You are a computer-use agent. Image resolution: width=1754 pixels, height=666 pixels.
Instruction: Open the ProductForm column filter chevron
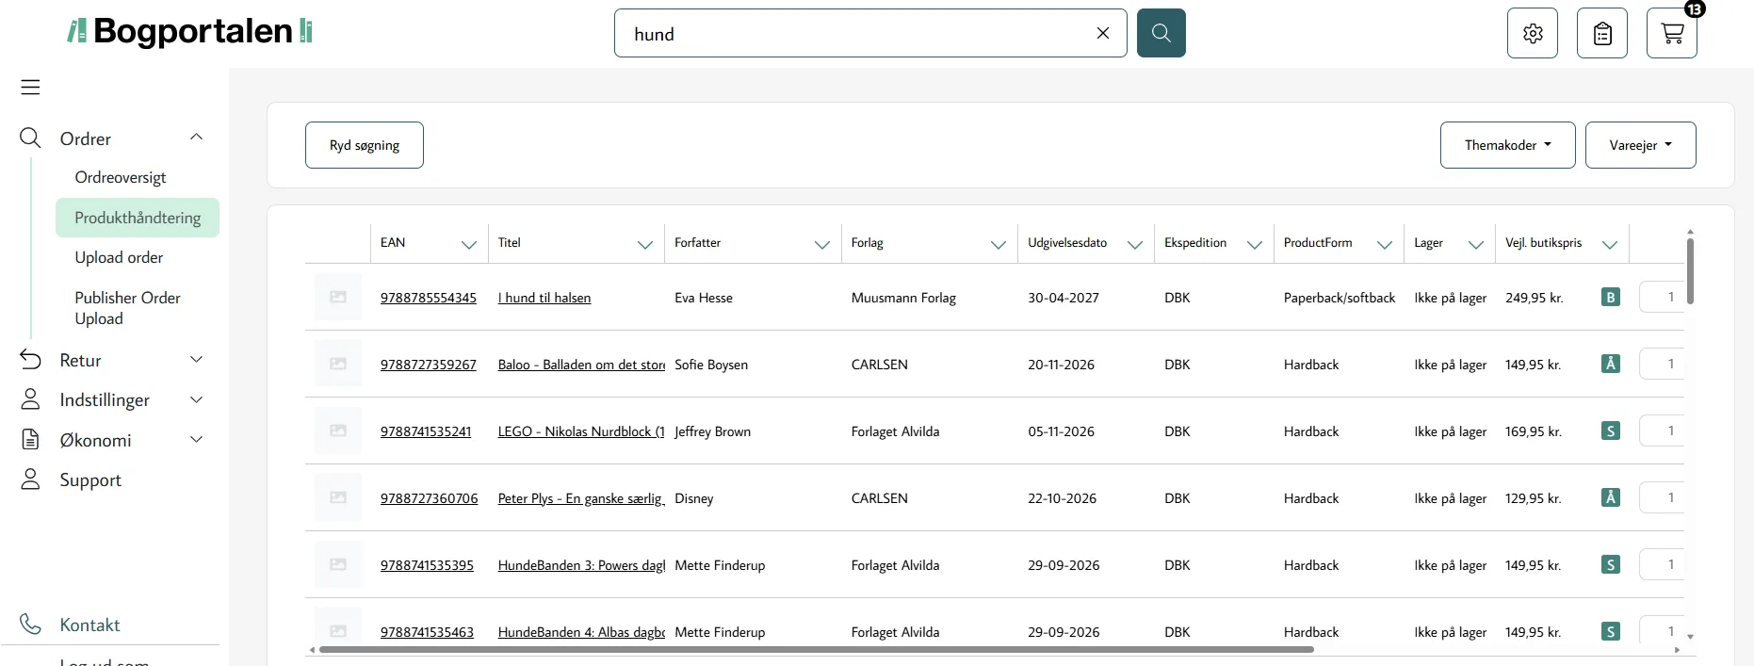1384,245
